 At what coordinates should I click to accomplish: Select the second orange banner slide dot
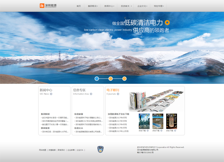[110, 78]
